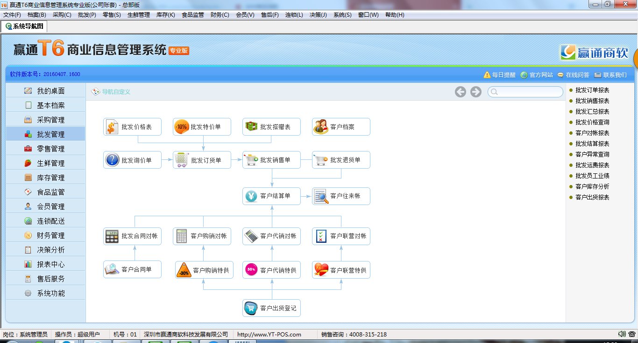Viewport: 638px width, 343px height.
Task: Open 客户联营特供 heart node
Action: (x=341, y=270)
